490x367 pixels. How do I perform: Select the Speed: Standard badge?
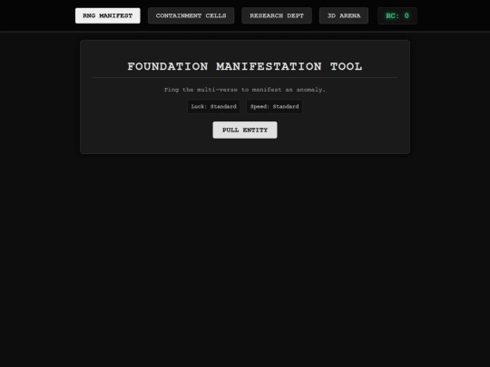274,106
